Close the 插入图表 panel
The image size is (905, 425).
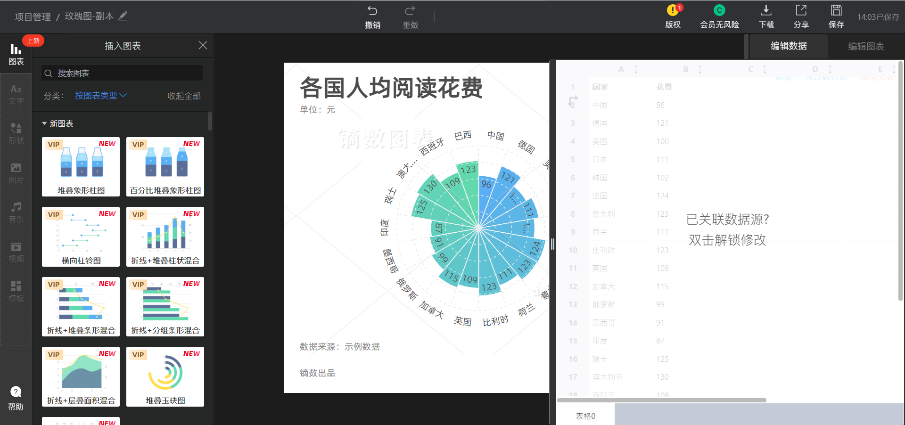[x=203, y=45]
